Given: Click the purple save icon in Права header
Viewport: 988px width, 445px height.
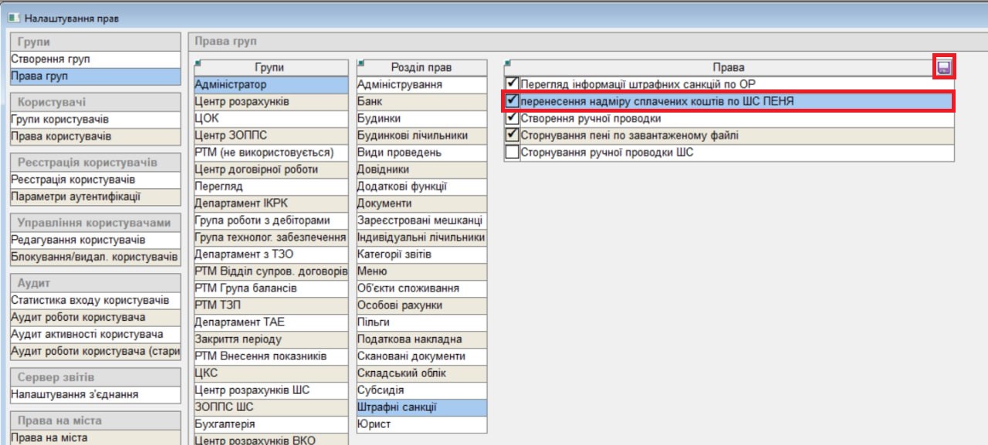Looking at the screenshot, I should (943, 68).
